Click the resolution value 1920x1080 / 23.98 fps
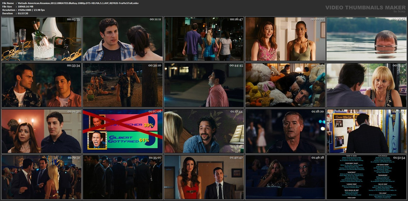408x201 pixels. click(31, 10)
